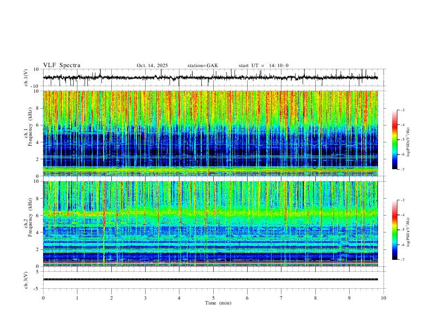
Task: Click the 'VLF Spectra' title text
Action: pyautogui.click(x=62, y=65)
